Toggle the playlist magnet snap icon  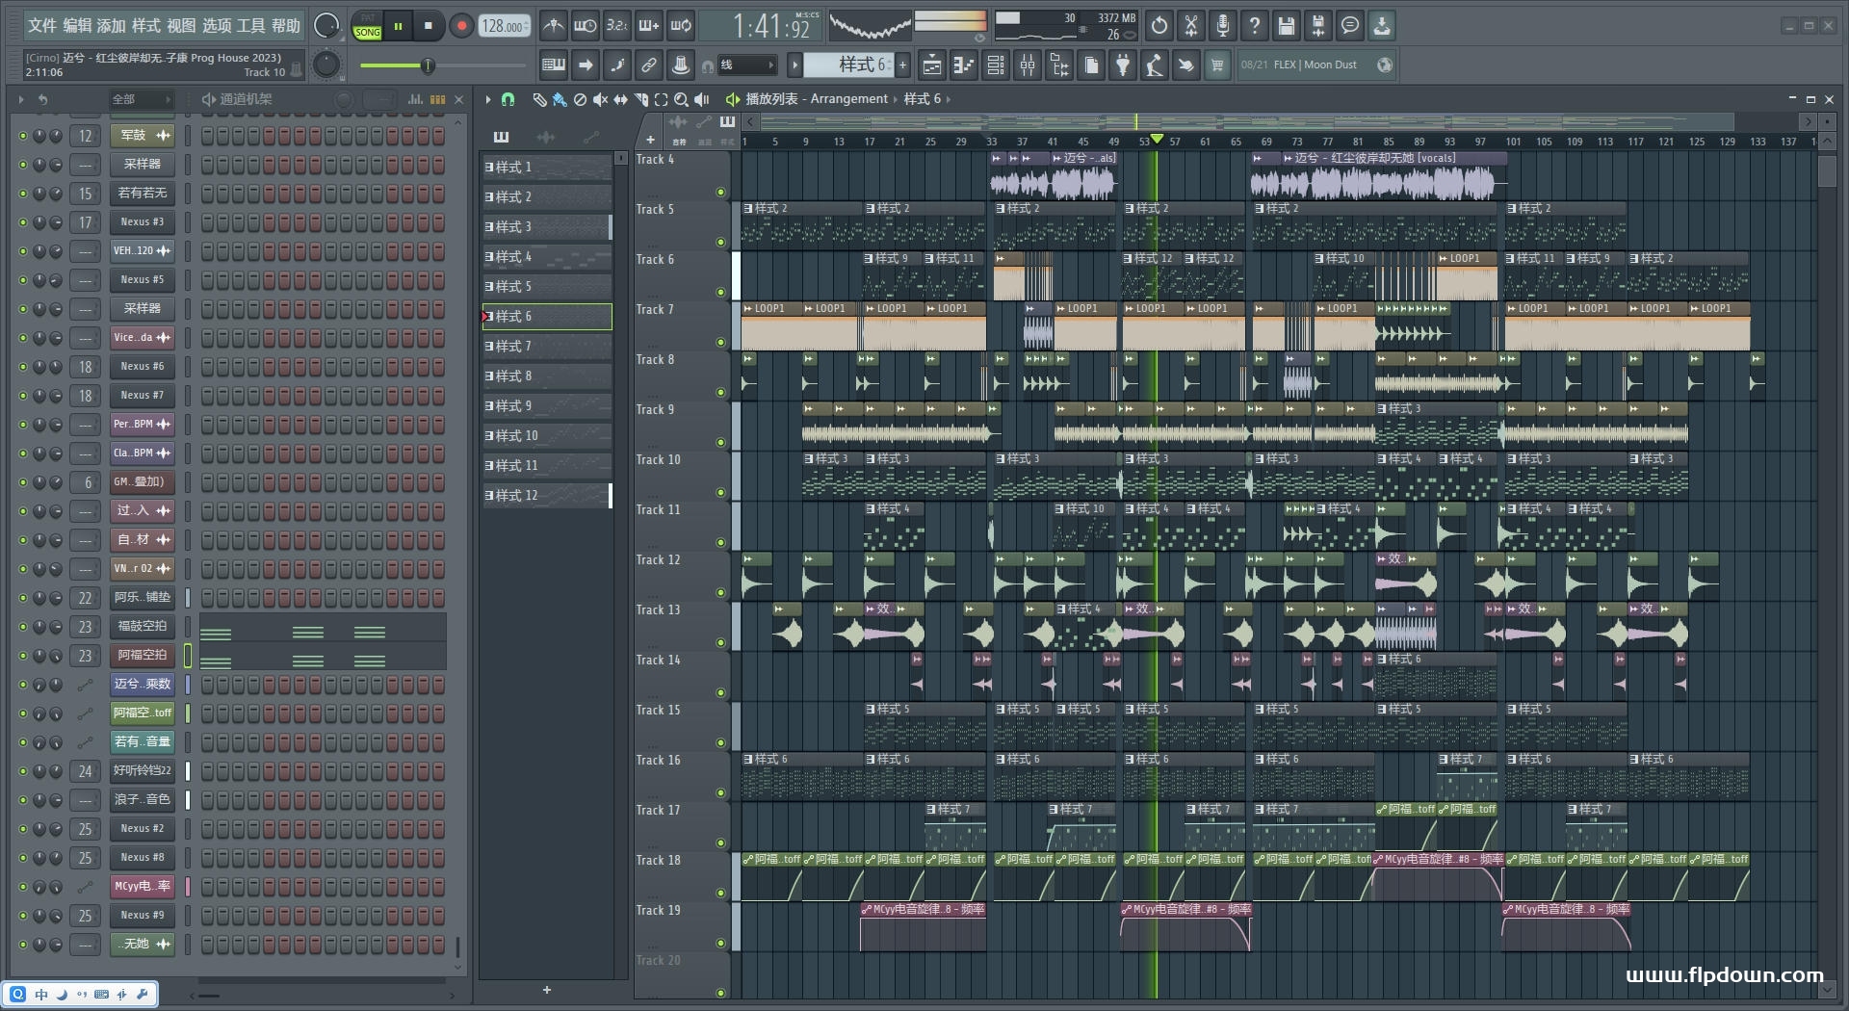pyautogui.click(x=508, y=99)
